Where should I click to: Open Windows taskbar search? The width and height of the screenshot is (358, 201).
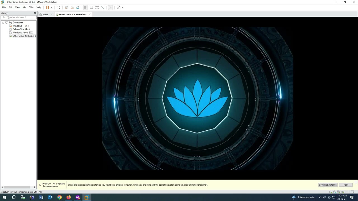pyautogui.click(x=13, y=197)
